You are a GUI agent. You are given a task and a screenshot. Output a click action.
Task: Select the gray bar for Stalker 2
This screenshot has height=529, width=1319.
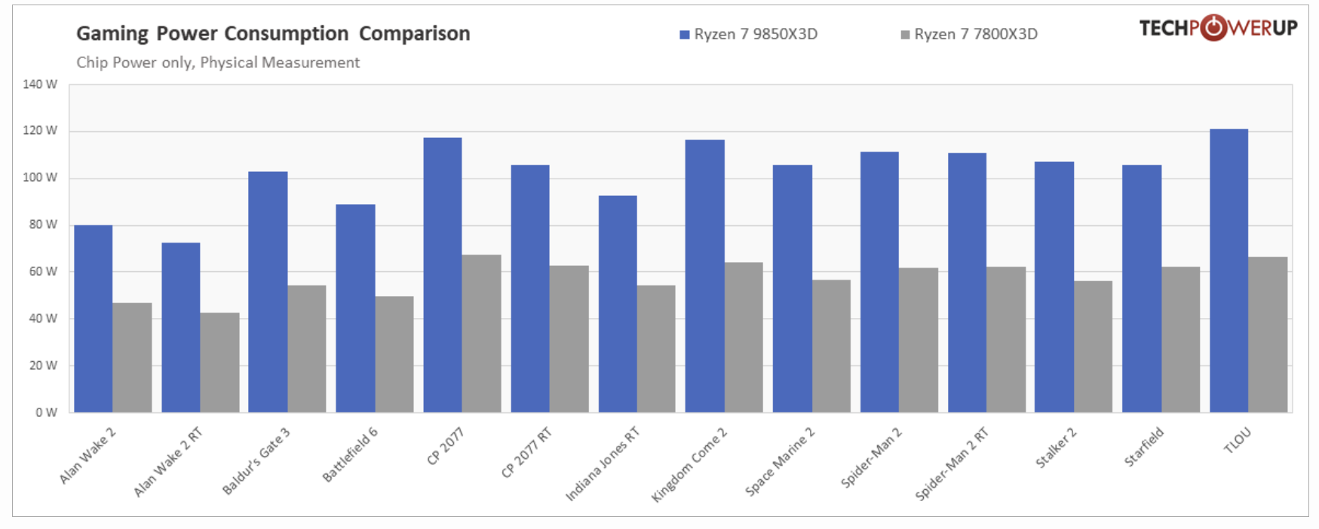tap(1094, 347)
